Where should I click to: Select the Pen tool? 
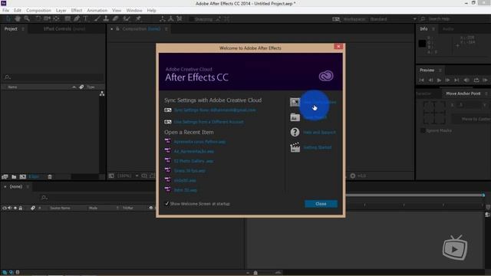pyautogui.click(x=77, y=18)
